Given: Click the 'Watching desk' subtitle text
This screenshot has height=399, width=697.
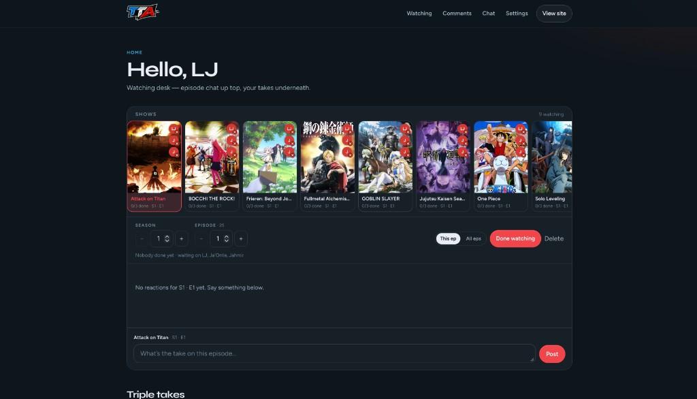Looking at the screenshot, I should pyautogui.click(x=218, y=88).
